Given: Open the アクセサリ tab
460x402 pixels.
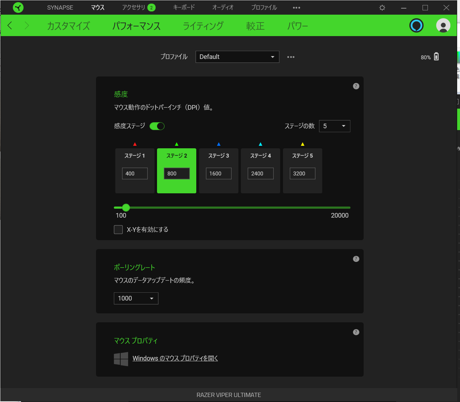Looking at the screenshot, I should click(133, 8).
